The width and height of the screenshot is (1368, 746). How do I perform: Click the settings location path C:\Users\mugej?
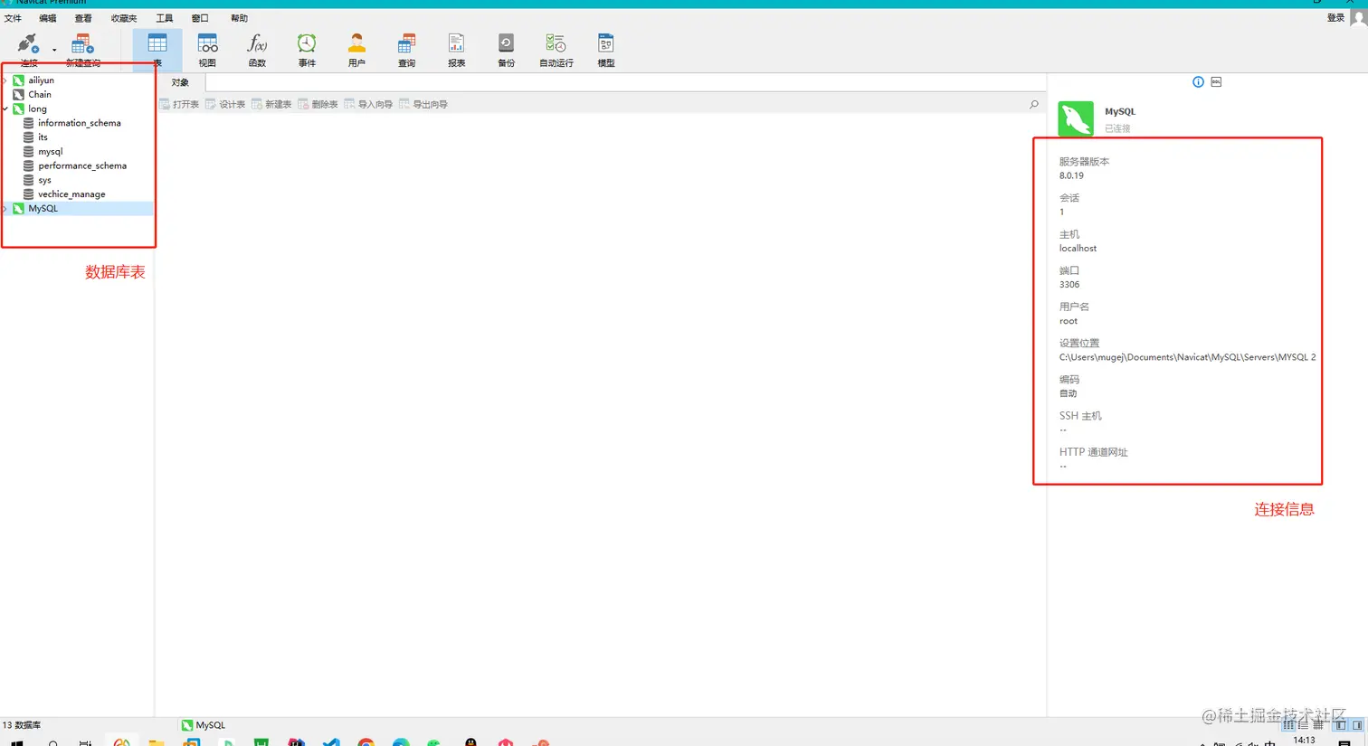point(1187,357)
